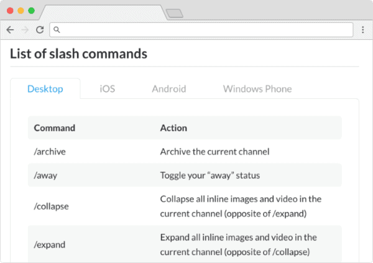Open the browser three-dot menu
This screenshot has height=263, width=373.
(x=363, y=29)
